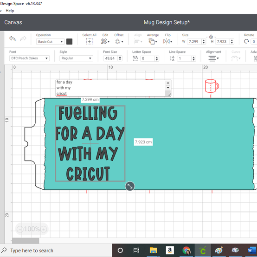This screenshot has height=257, width=257.
Task: Click the 7.299 cm width label
Action: point(90,100)
